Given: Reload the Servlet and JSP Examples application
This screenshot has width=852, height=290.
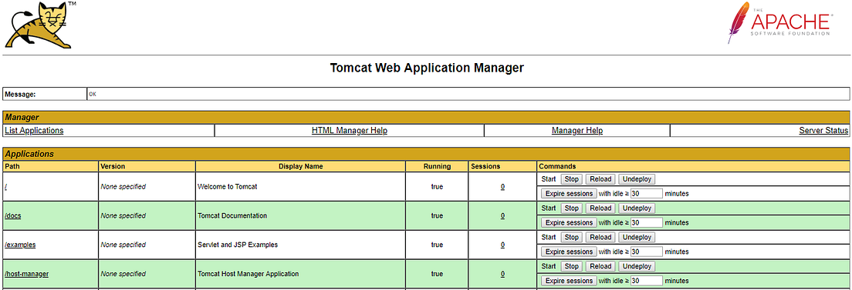Looking at the screenshot, I should click(600, 238).
